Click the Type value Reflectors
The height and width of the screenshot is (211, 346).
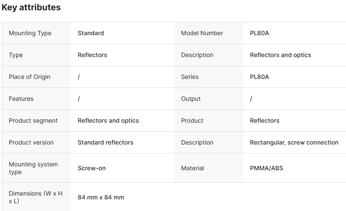(93, 55)
